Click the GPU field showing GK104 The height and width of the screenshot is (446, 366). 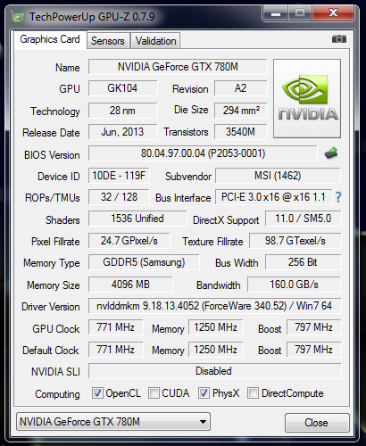click(122, 88)
